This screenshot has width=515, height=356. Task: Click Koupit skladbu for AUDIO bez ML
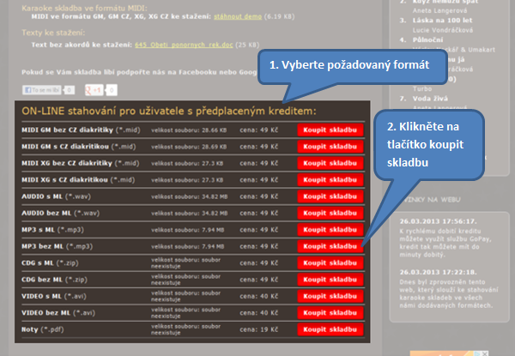click(330, 213)
